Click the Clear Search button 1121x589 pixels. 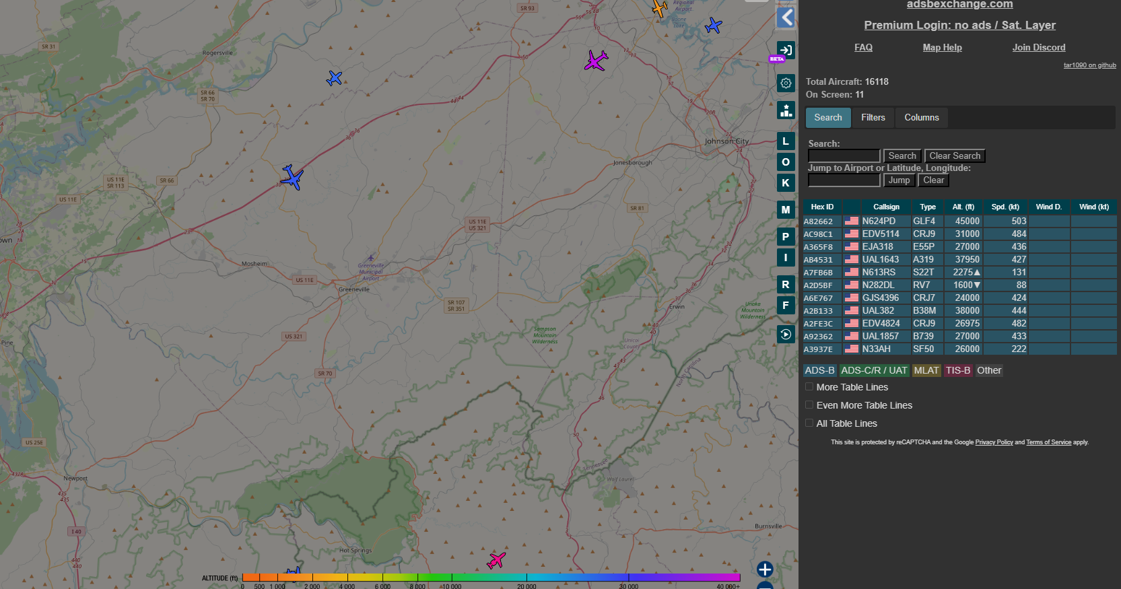955,156
